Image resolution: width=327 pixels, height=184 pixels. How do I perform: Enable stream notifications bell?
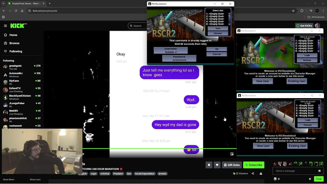pos(209,165)
